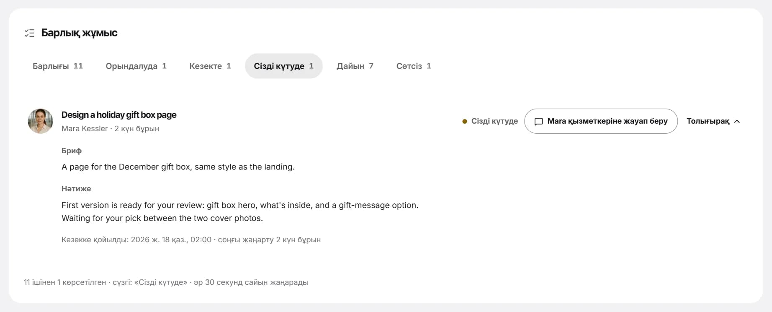Click the Барлық жұмыс heading
The height and width of the screenshot is (312, 772).
79,33
